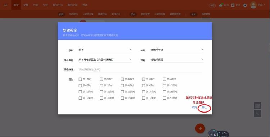Check the 第6课时 checkbox
270x137 pixels.
coord(80,86)
